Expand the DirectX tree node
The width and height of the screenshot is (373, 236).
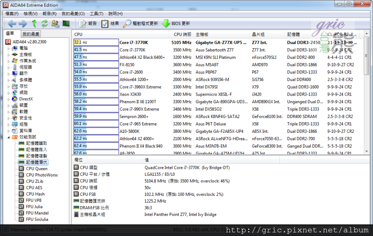[x=9, y=99]
